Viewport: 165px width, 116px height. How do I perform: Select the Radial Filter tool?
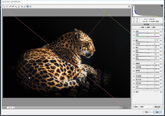click(31, 7)
